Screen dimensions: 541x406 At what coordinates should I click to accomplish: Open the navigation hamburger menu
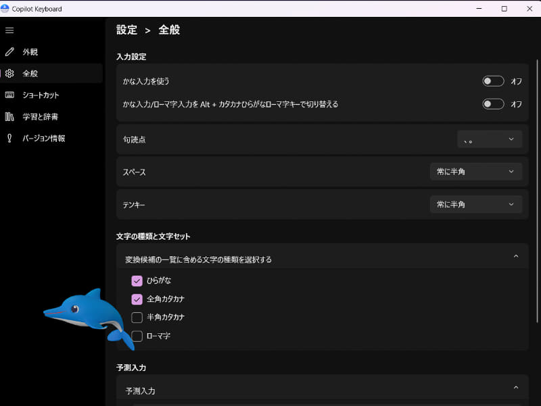[x=9, y=30]
